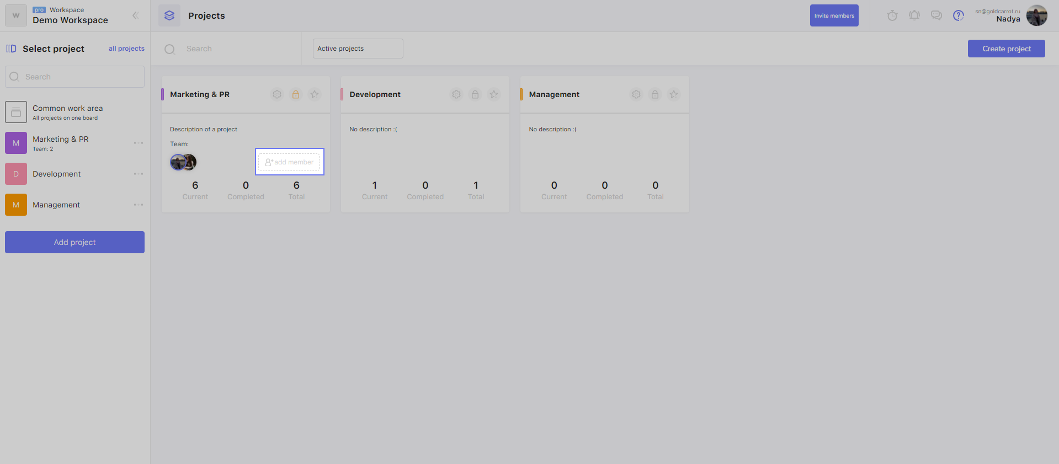
Task: Open the three-dot menu for Development
Action: pos(138,174)
